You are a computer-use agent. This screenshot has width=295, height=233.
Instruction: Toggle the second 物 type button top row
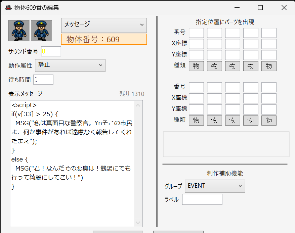[x=214, y=66]
